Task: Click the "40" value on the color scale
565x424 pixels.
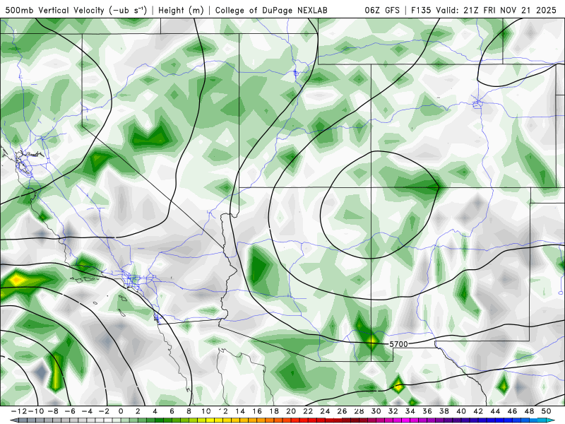Action: click(461, 411)
